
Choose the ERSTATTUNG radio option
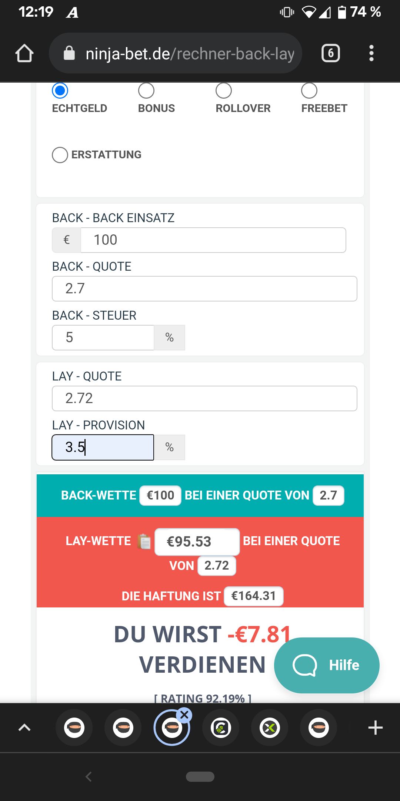(60, 155)
